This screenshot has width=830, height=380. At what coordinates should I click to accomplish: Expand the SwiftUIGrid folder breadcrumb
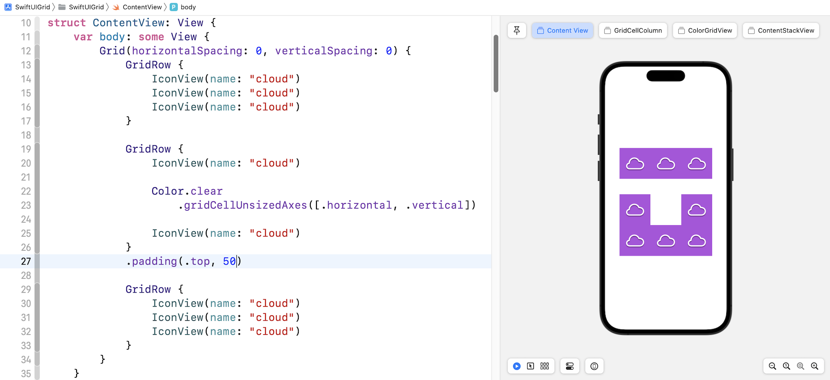coord(81,7)
